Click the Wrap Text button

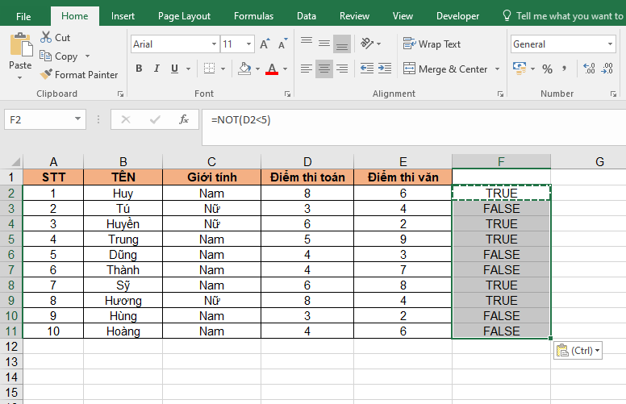pos(432,44)
